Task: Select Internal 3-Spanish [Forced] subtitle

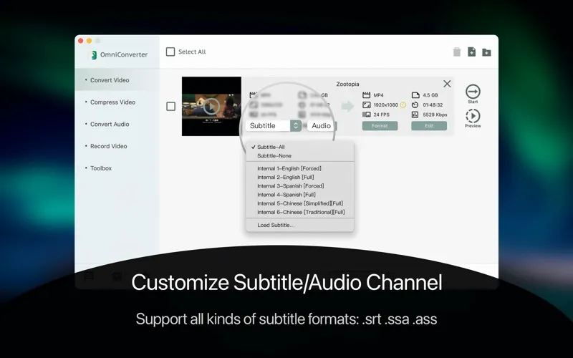Action: [299, 186]
